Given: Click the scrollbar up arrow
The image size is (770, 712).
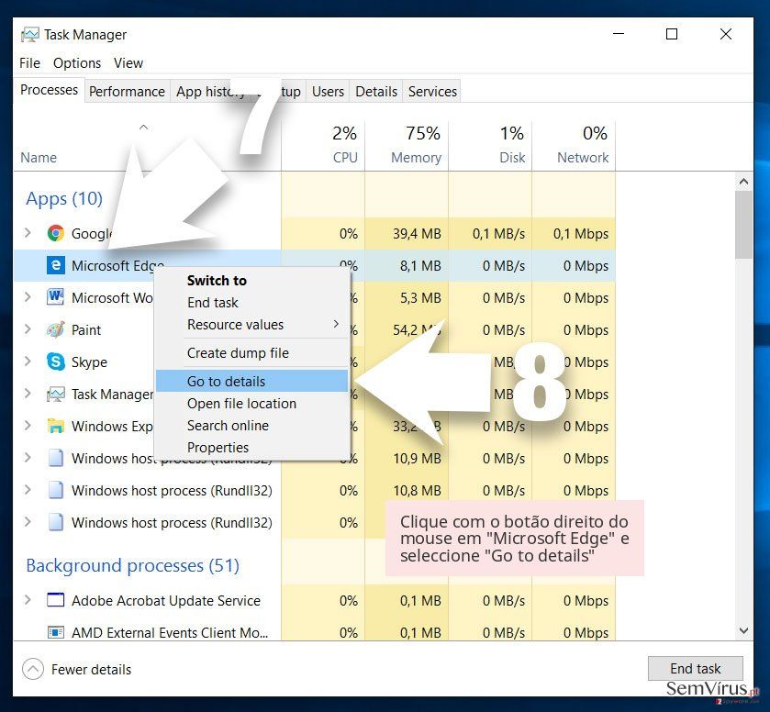Looking at the screenshot, I should (743, 181).
